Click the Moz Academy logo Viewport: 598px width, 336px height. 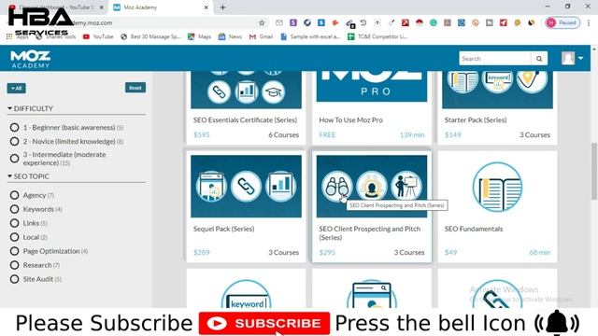click(30, 59)
